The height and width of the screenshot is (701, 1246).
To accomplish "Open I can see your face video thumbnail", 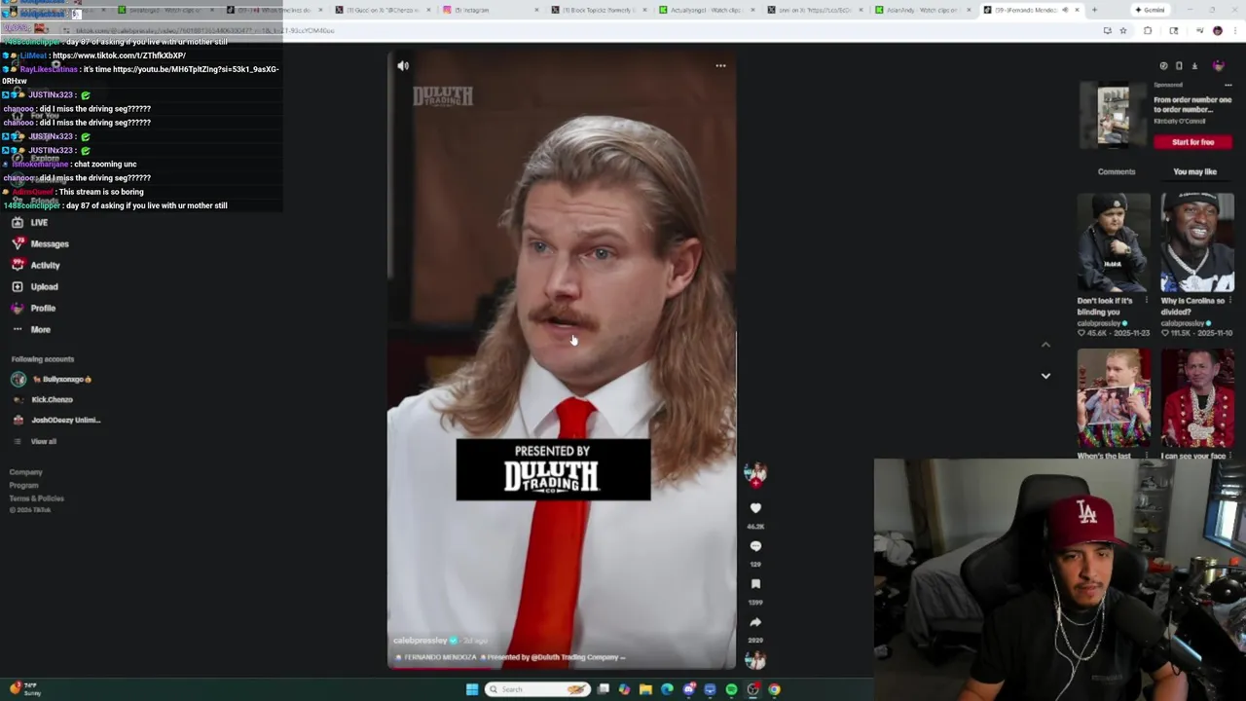I will 1197,398.
